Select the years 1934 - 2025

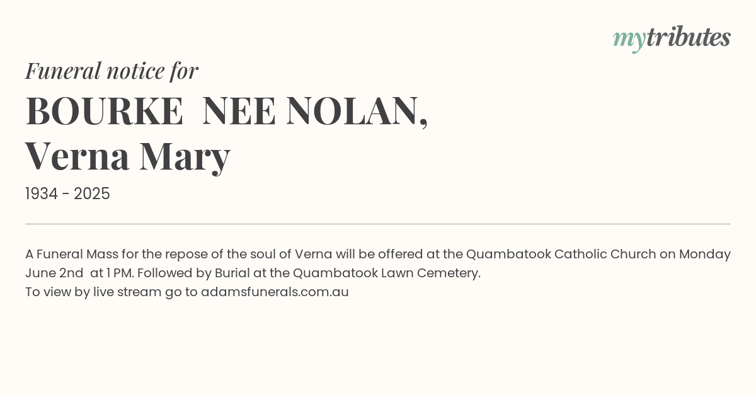[67, 194]
